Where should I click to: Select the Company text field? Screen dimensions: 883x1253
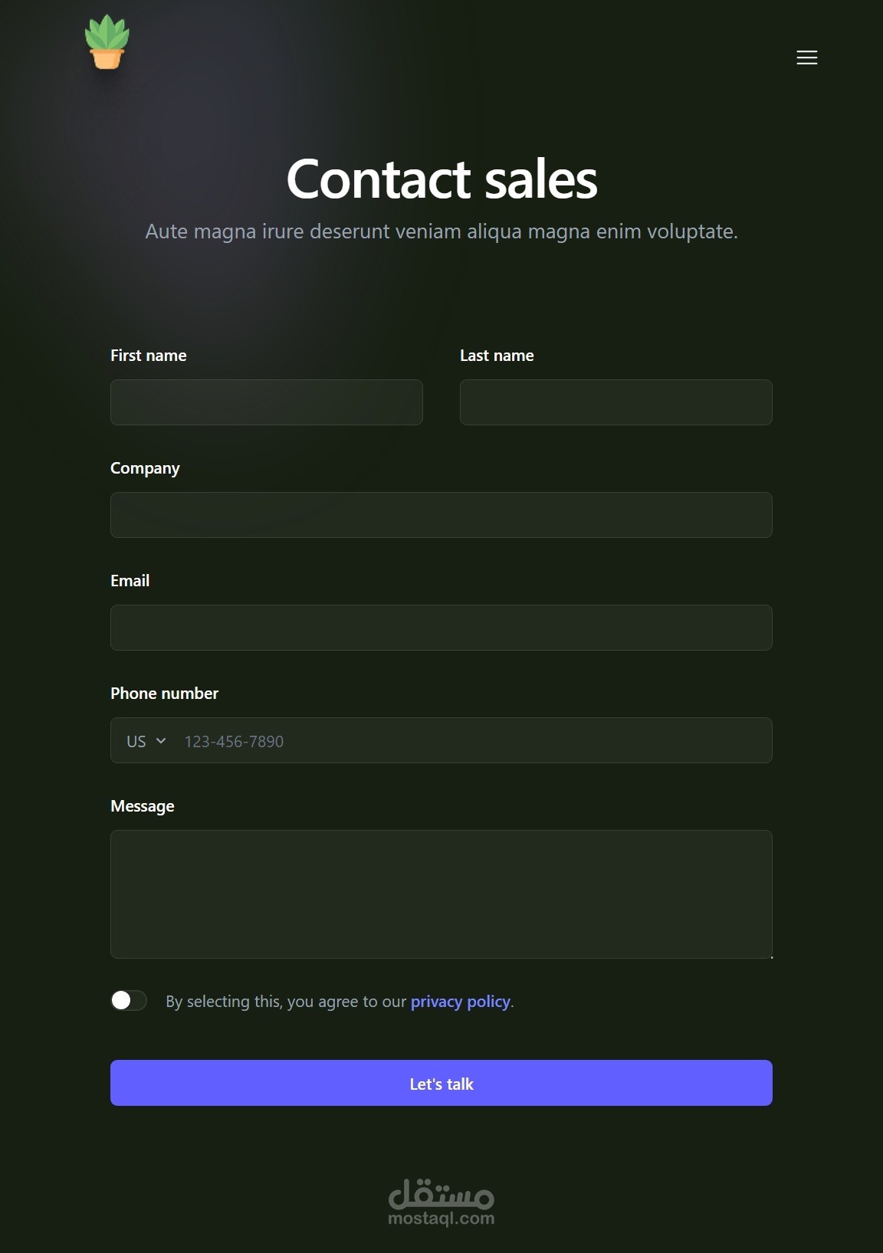point(441,515)
